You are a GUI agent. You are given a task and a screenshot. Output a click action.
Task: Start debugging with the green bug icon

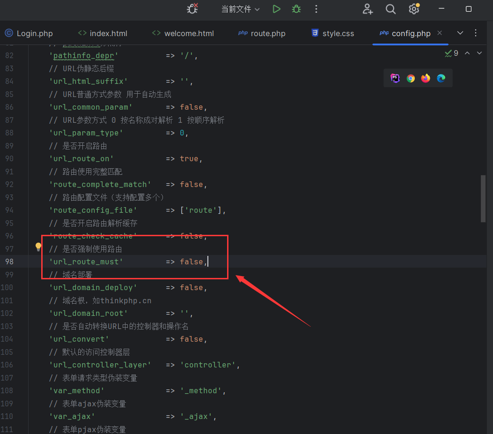click(296, 9)
